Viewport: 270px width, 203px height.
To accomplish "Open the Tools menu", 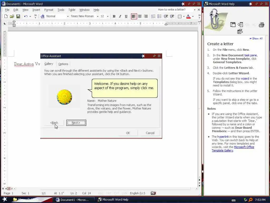I will [x=61, y=10].
